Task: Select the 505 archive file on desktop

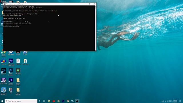Action: (x=11, y=91)
